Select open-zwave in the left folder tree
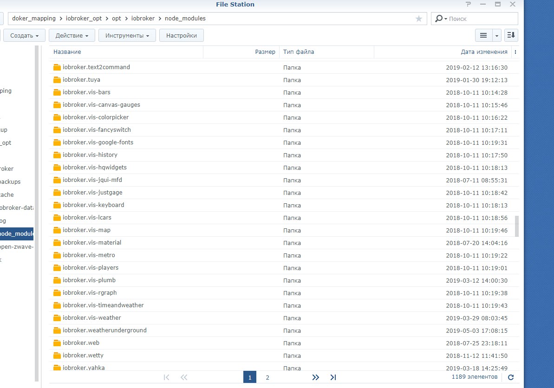The image size is (554, 388). click(17, 247)
